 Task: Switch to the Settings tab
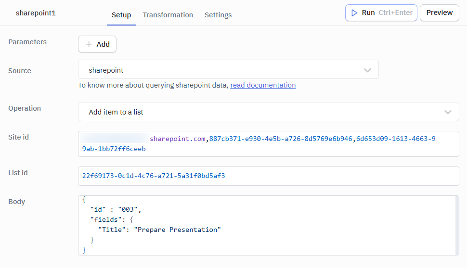pos(218,15)
